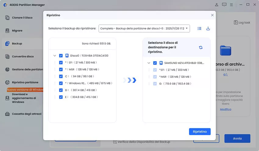Open the backup list view icon

click(x=199, y=29)
